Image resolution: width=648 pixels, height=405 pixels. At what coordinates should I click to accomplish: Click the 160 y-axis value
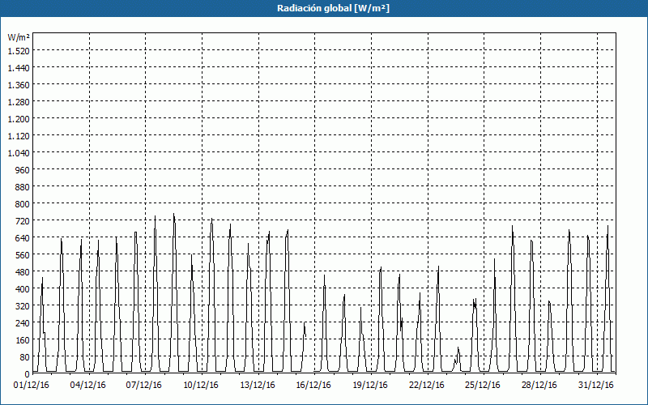(23, 340)
